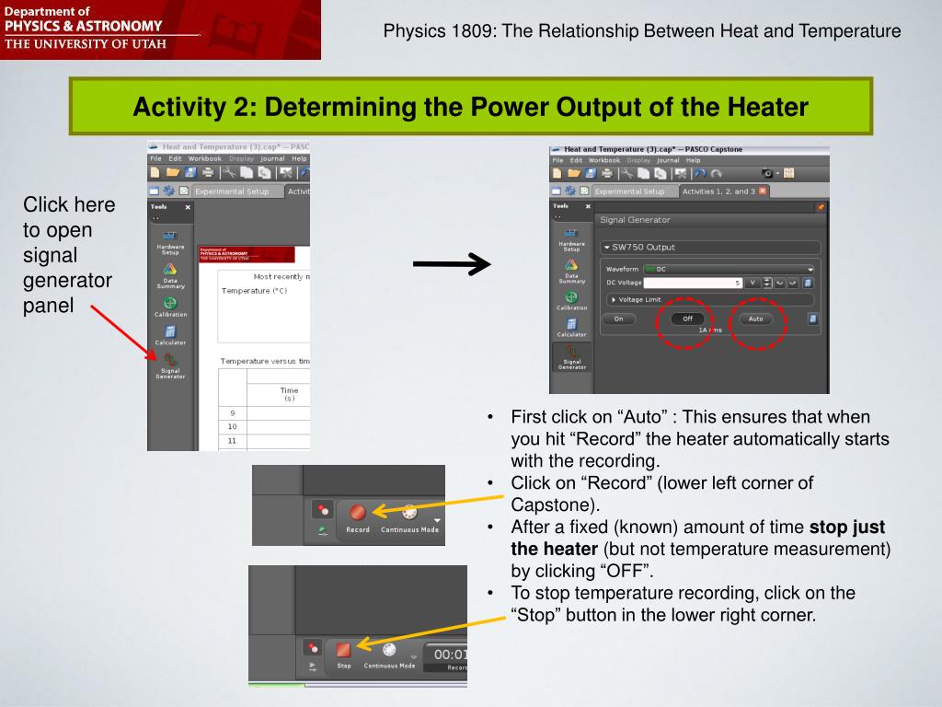Click Hardware Setup in right Capstone window
Viewport: 942px width, 707px height.
571,240
